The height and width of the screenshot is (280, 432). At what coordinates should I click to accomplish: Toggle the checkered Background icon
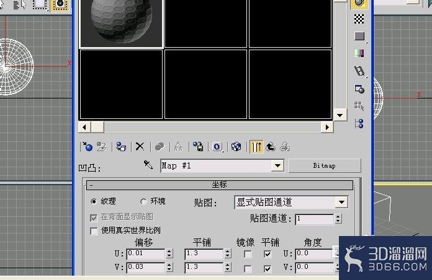(x=359, y=19)
